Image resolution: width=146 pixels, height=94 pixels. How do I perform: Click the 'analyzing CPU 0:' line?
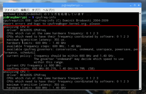coord(17,27)
